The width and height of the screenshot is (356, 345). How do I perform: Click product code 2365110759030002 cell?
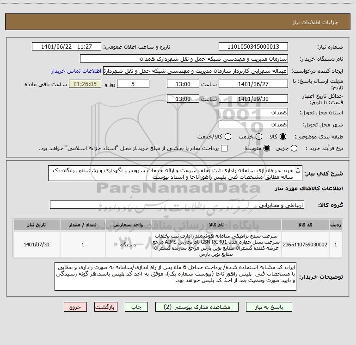(x=305, y=245)
